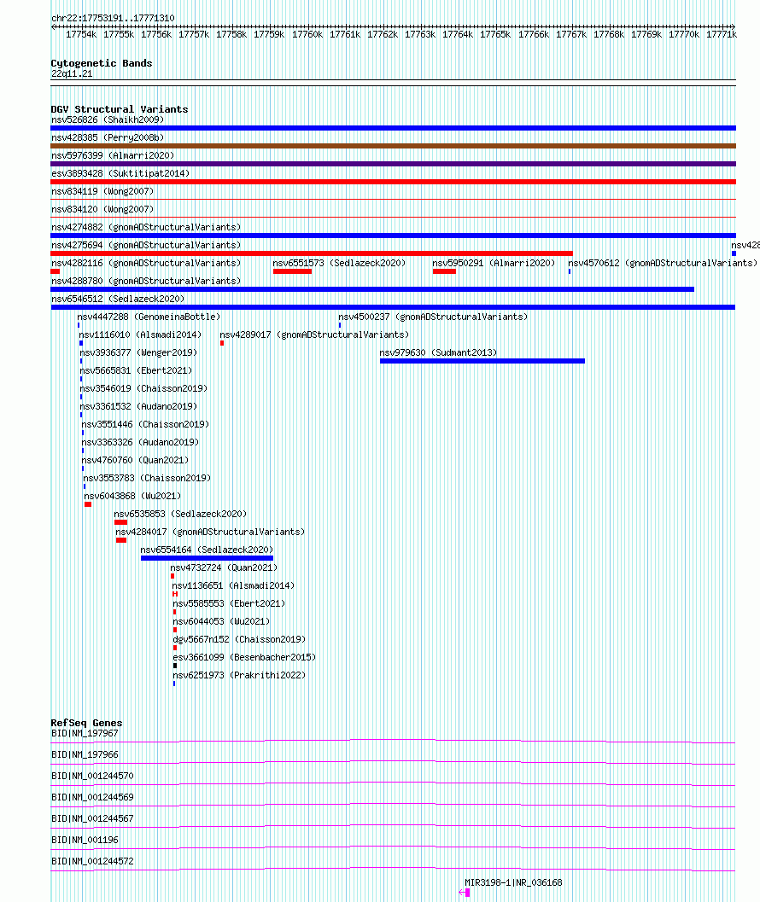Select nsv6546512 (Sedlazeck2020) label

tap(118, 299)
